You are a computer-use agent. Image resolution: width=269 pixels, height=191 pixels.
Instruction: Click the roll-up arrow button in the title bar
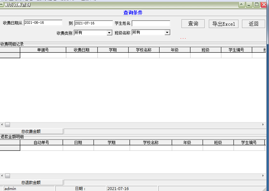coord(242,5)
